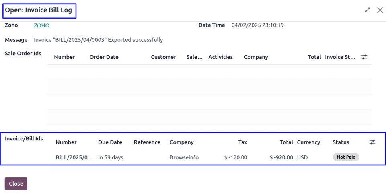The image size is (386, 194).
Task: Open the BILL/2025/0... invoice row
Action: pyautogui.click(x=74, y=157)
